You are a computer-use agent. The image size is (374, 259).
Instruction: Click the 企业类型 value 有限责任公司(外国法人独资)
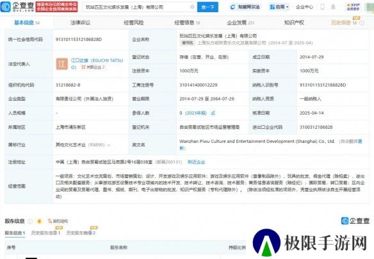coord(85,99)
